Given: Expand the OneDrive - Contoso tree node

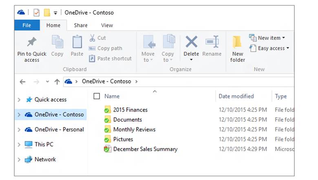Looking at the screenshot, I should coord(19,115).
